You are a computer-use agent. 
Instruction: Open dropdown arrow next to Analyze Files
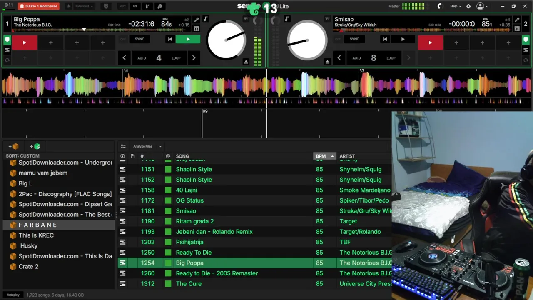click(160, 146)
